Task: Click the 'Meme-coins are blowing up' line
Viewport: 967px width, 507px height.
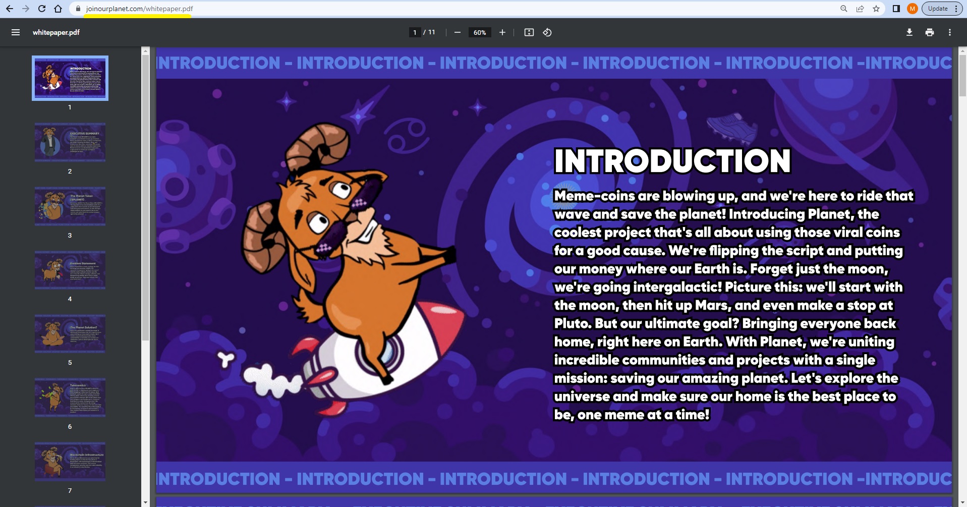Action: [734, 196]
